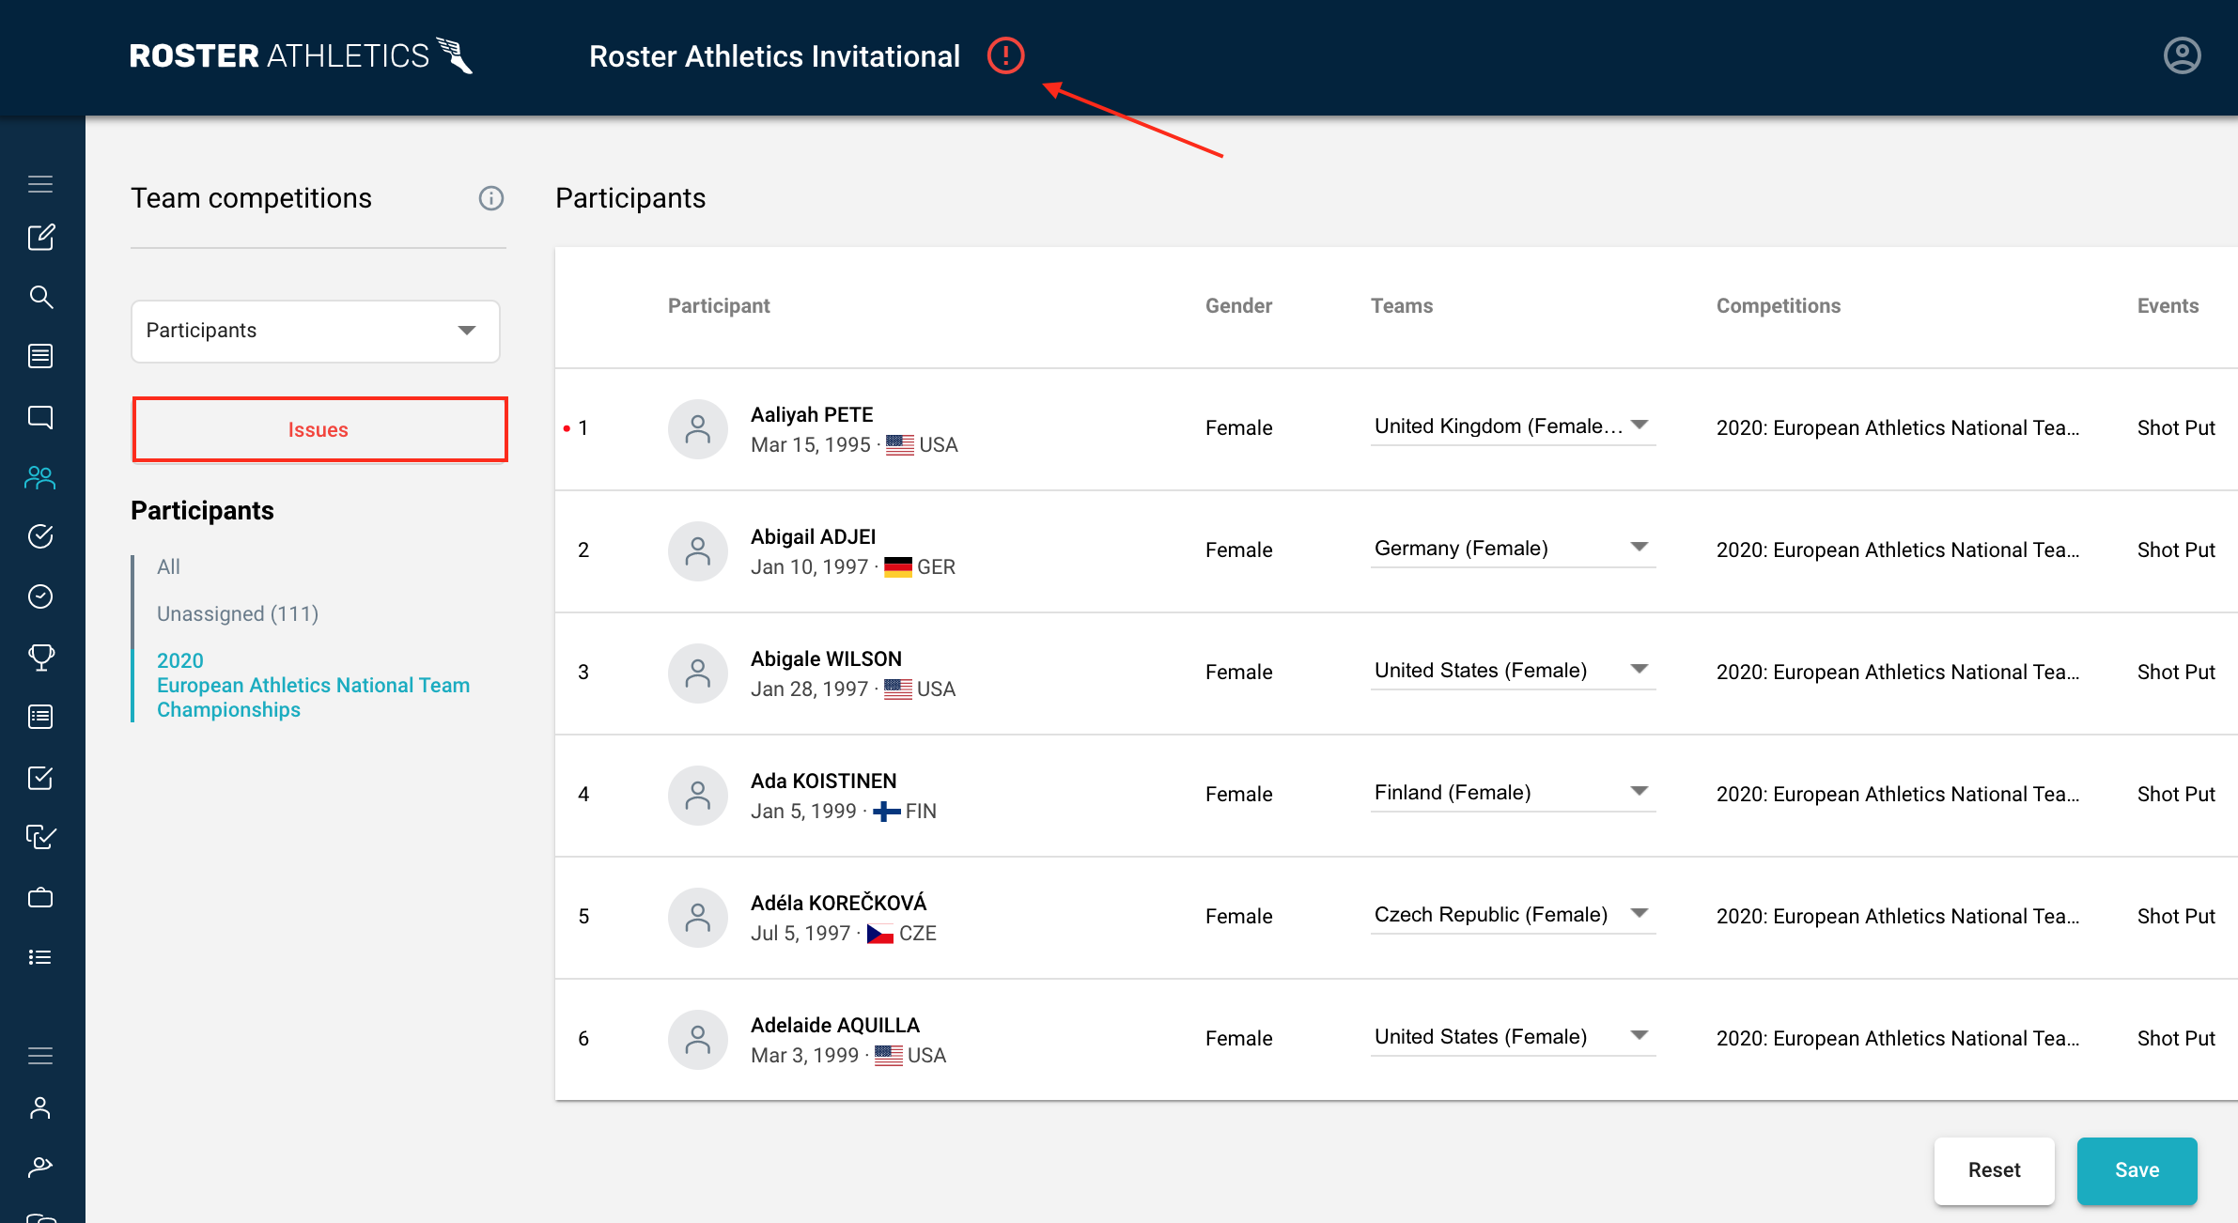Open the briefcase icon in the sidebar
2238x1223 pixels.
[41, 897]
